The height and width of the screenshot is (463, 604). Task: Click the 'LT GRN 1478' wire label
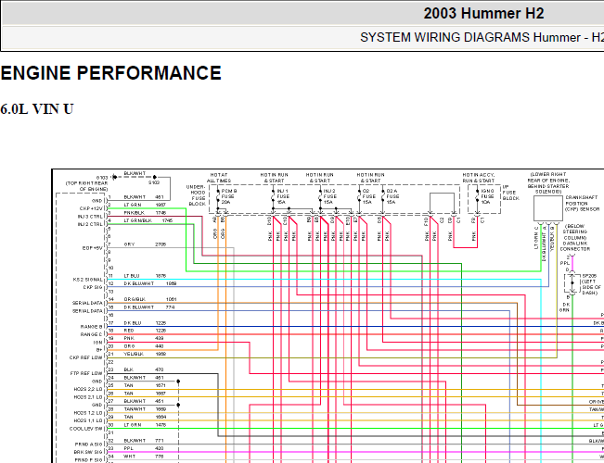(145, 425)
